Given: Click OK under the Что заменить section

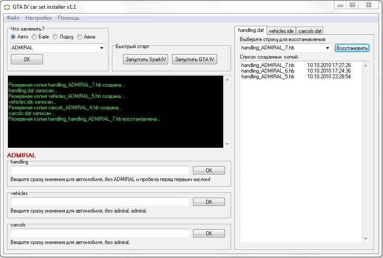Looking at the screenshot, I should [x=27, y=59].
